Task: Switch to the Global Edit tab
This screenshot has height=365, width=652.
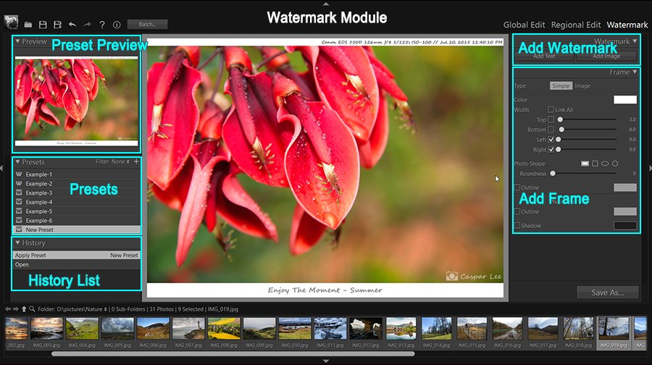Action: tap(524, 25)
